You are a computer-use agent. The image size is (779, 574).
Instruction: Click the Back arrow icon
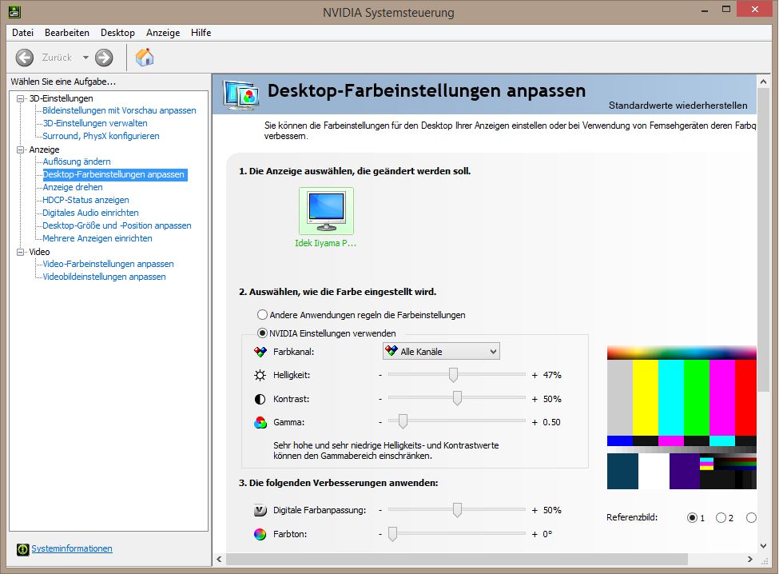click(x=24, y=58)
